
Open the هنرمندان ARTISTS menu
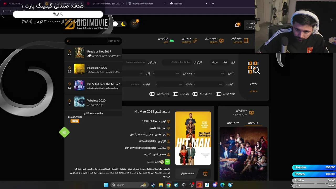(190, 40)
